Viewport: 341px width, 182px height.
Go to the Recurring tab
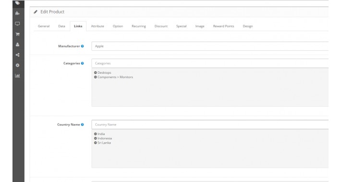pos(139,26)
